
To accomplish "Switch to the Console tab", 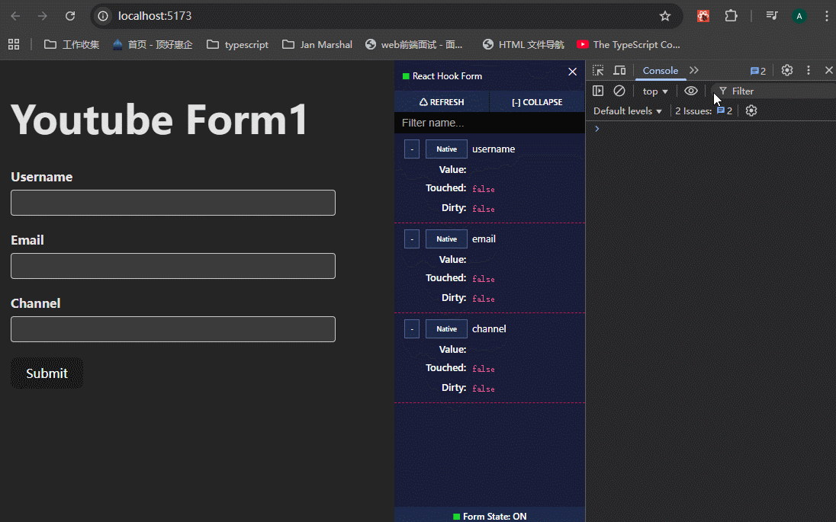I will (660, 70).
